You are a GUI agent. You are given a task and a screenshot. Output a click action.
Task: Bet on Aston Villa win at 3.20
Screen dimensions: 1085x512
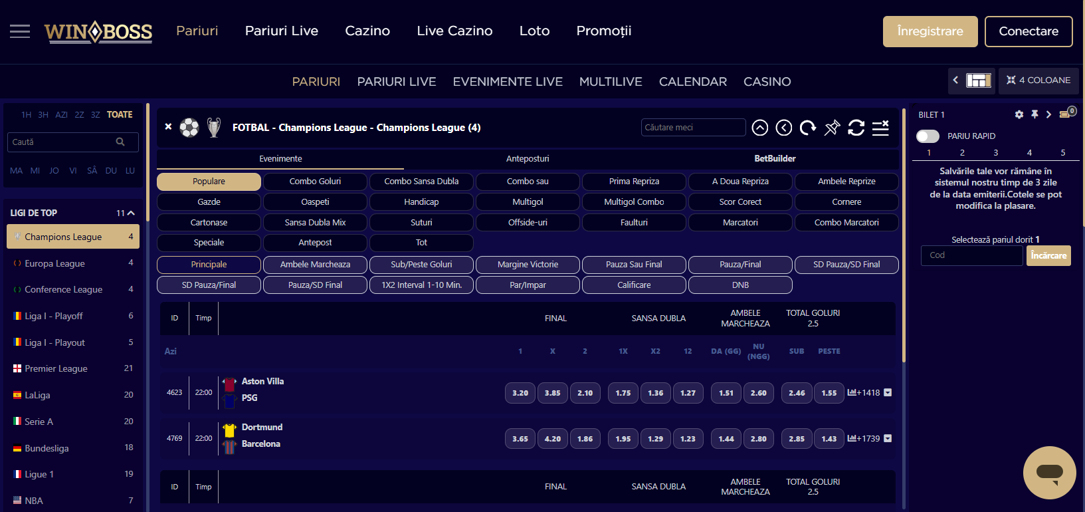tap(520, 393)
